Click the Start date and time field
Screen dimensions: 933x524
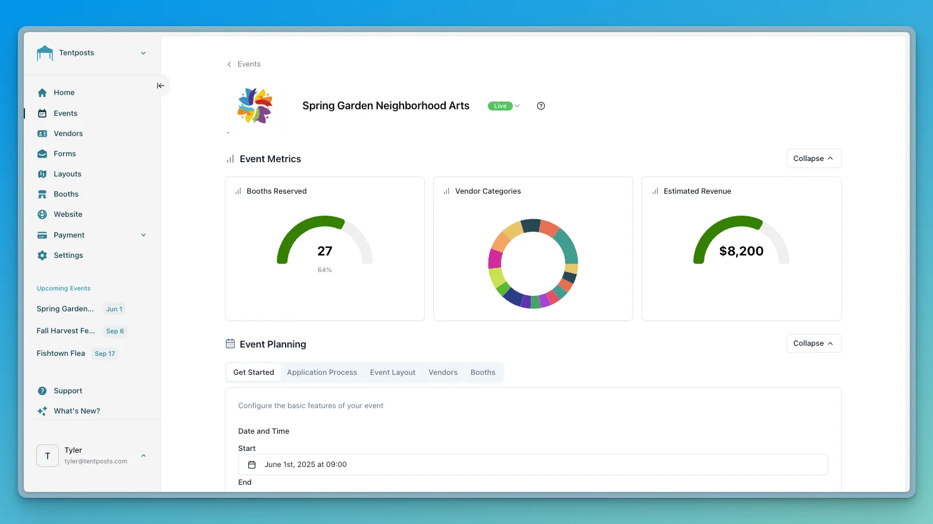point(533,465)
